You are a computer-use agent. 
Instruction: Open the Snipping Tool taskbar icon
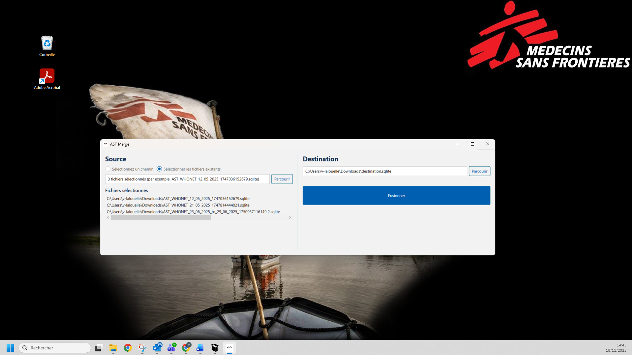(x=142, y=348)
